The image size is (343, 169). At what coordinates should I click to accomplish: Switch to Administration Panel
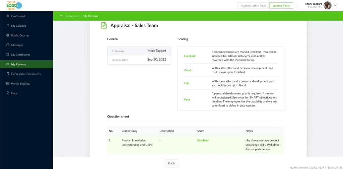coord(254,6)
